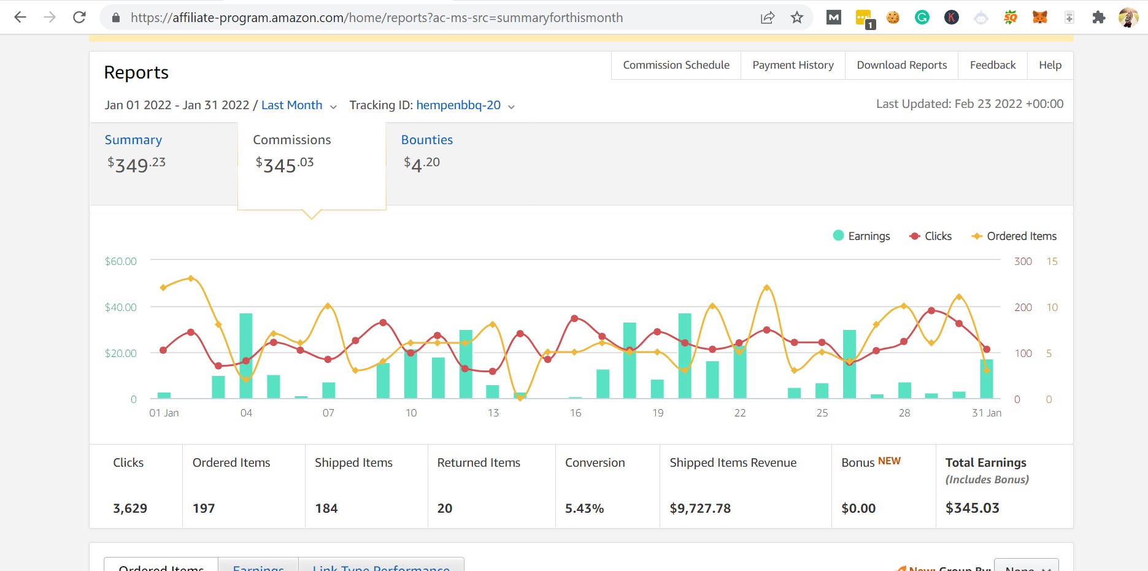
Task: Click the 04 Jan earnings bar
Action: coord(246,356)
